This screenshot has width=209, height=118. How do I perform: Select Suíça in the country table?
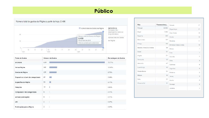139,52
